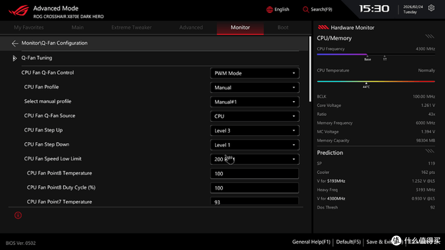Viewport: 445px width, 250px height.
Task: Open Select manual profile dropdown
Action: pos(255,102)
